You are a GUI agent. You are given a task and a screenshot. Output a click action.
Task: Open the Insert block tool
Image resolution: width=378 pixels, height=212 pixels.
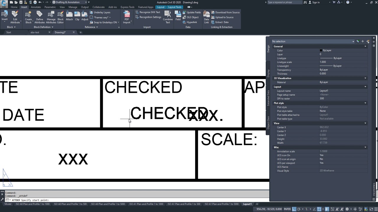point(4,16)
